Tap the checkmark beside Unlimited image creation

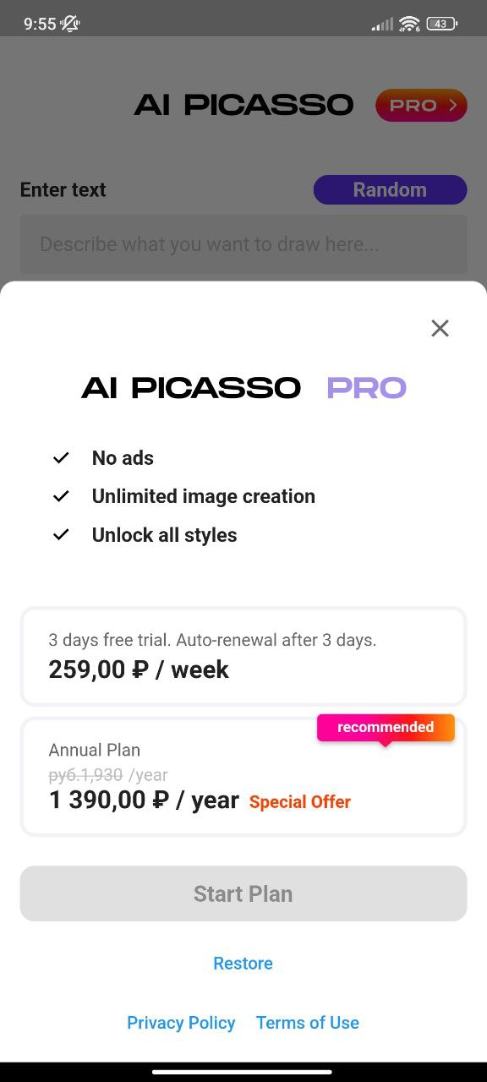[61, 496]
